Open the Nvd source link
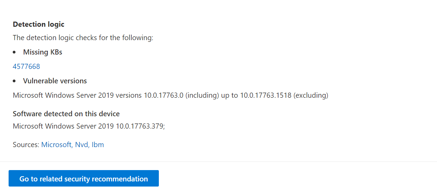Image resolution: width=437 pixels, height=191 pixels. tap(82, 145)
